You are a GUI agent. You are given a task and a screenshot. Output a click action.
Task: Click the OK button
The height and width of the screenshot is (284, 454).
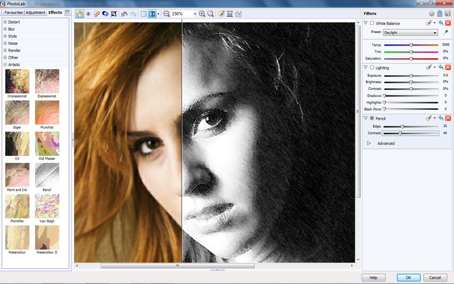[408, 277]
